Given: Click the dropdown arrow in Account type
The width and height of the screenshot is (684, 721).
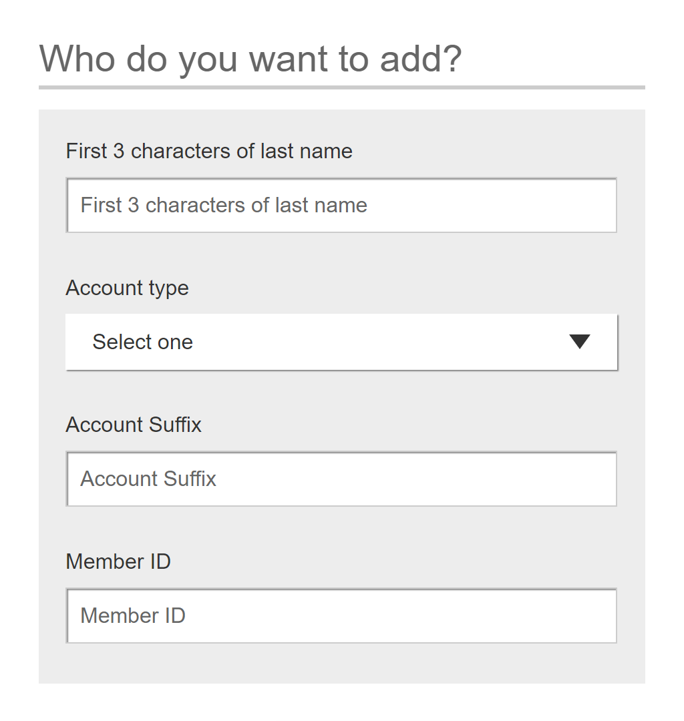Looking at the screenshot, I should click(x=579, y=342).
